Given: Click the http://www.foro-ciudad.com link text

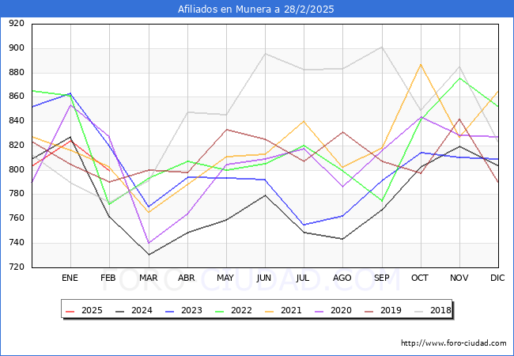Looking at the screenshot, I should click(454, 343).
